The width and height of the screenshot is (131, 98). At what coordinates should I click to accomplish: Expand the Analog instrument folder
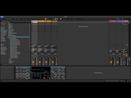[8, 24]
